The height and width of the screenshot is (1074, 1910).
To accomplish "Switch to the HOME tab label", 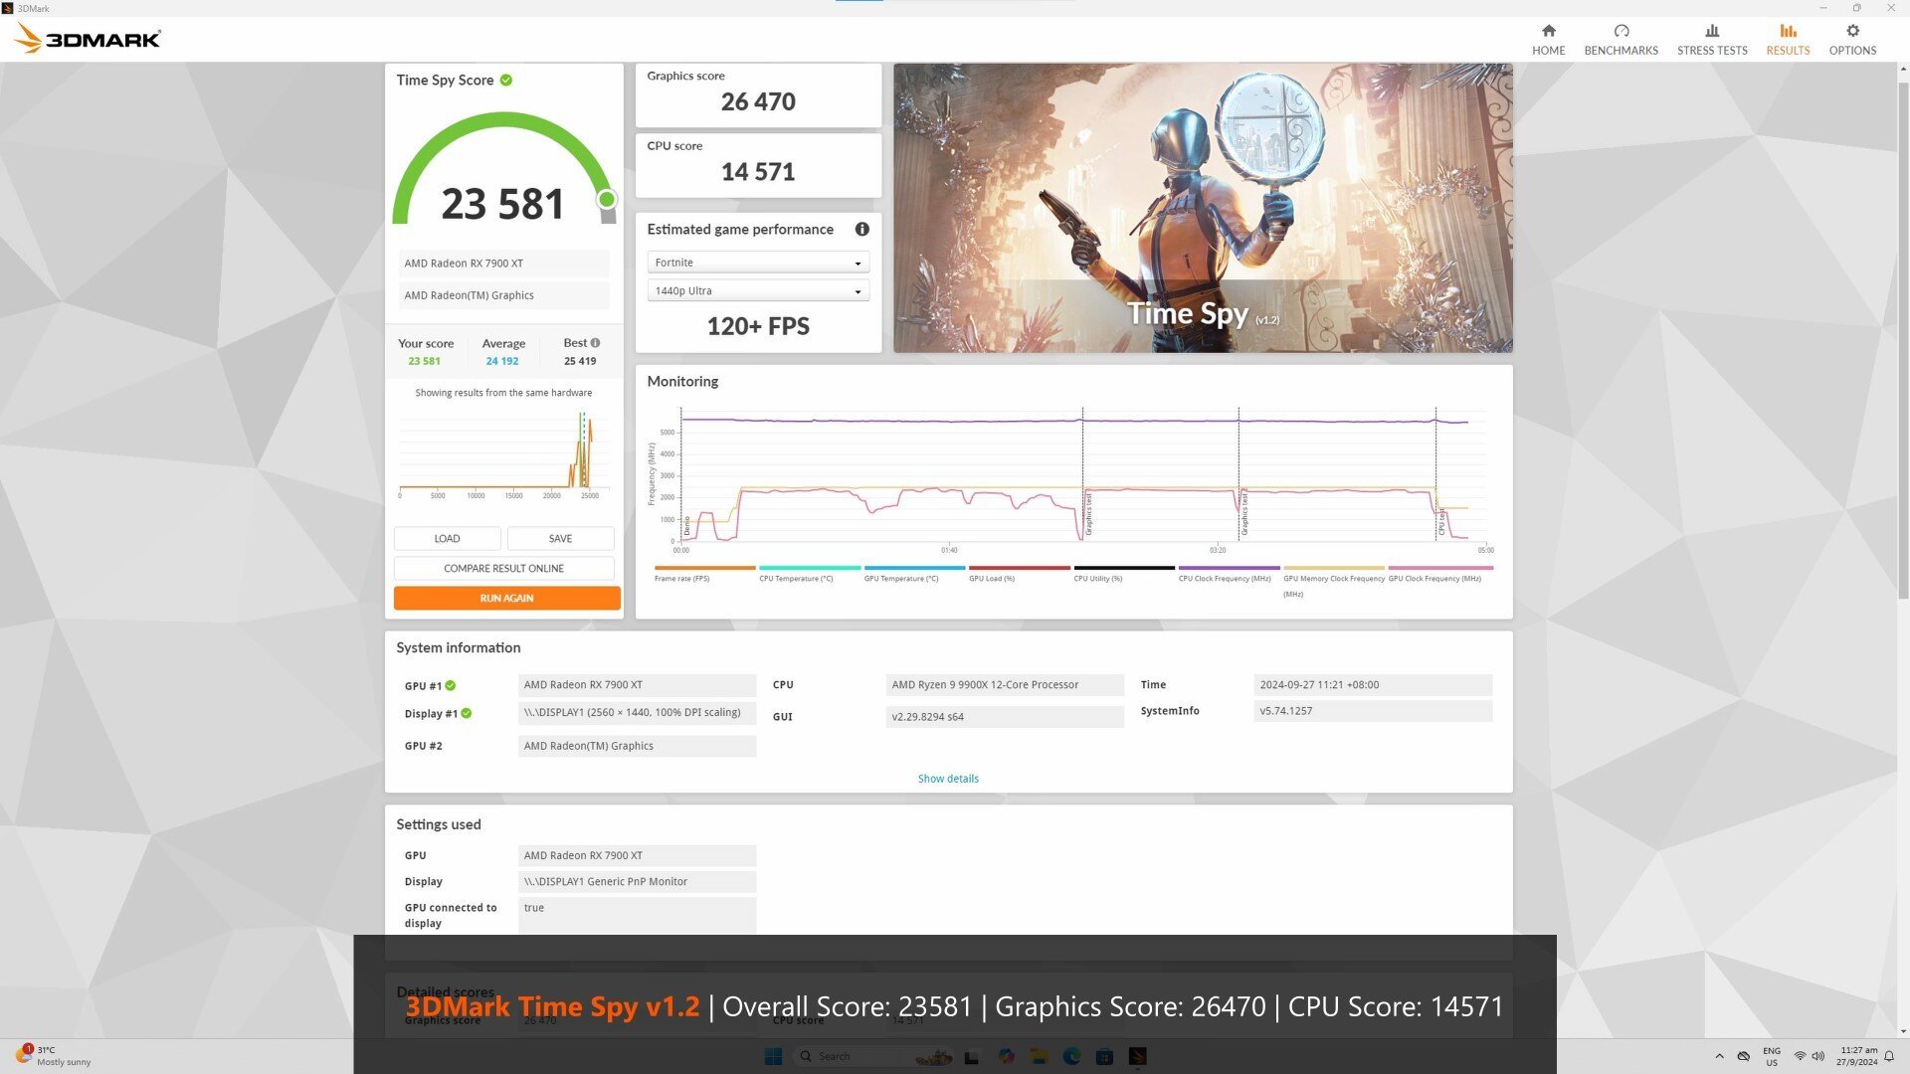I will click(x=1548, y=51).
